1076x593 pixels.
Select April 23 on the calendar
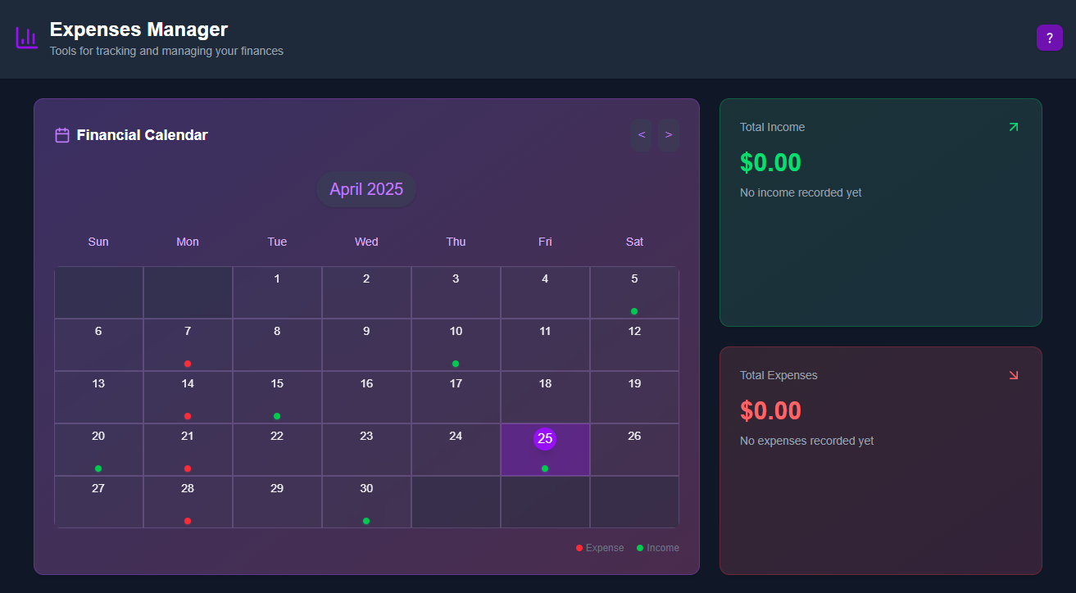point(366,450)
